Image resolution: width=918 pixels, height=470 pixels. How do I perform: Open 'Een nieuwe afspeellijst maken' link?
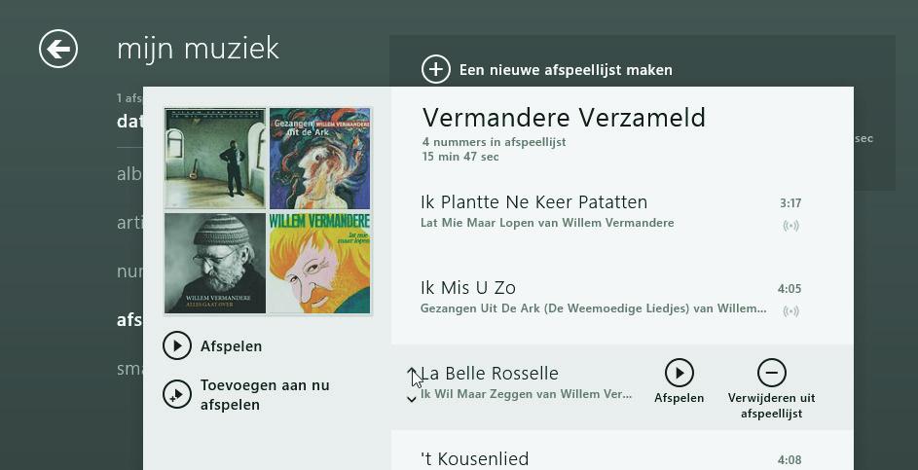(x=566, y=70)
